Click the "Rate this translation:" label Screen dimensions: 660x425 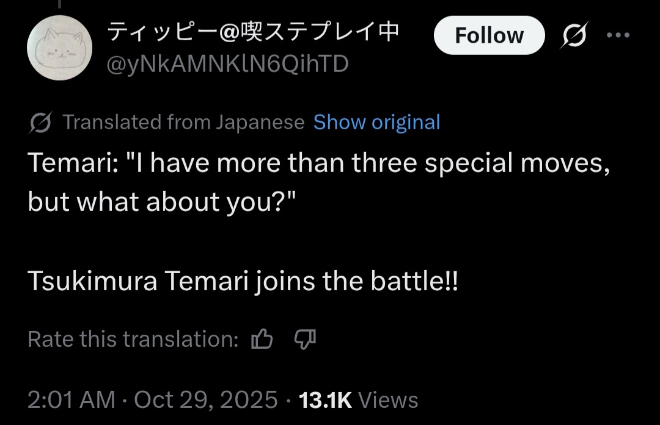[x=133, y=339]
